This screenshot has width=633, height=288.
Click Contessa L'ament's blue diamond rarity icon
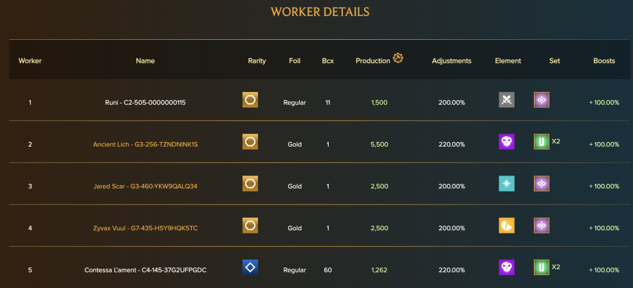coord(250,267)
